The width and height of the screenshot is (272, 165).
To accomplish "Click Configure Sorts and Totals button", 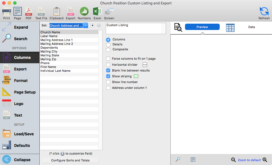I will 70,160.
